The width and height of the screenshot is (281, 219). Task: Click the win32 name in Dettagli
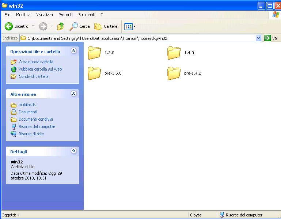(17, 162)
